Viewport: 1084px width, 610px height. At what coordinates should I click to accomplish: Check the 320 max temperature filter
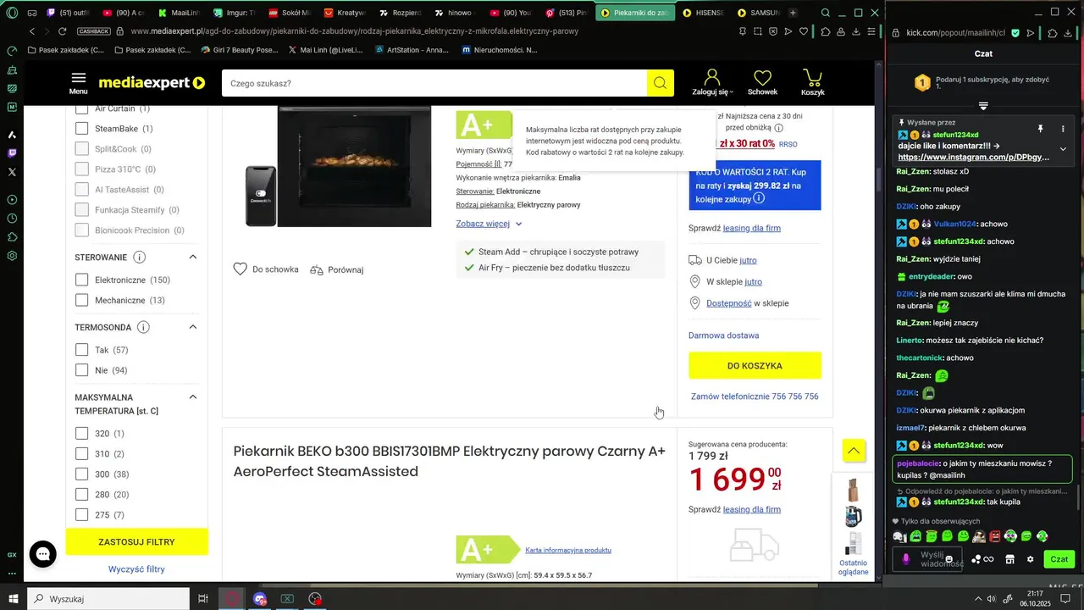(82, 433)
